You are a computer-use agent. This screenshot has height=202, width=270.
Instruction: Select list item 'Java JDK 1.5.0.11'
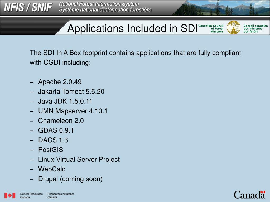[65, 101]
